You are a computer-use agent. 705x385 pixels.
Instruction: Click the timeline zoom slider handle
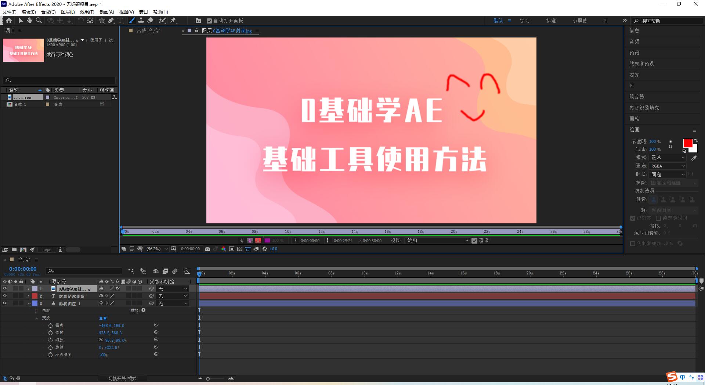pyautogui.click(x=208, y=378)
